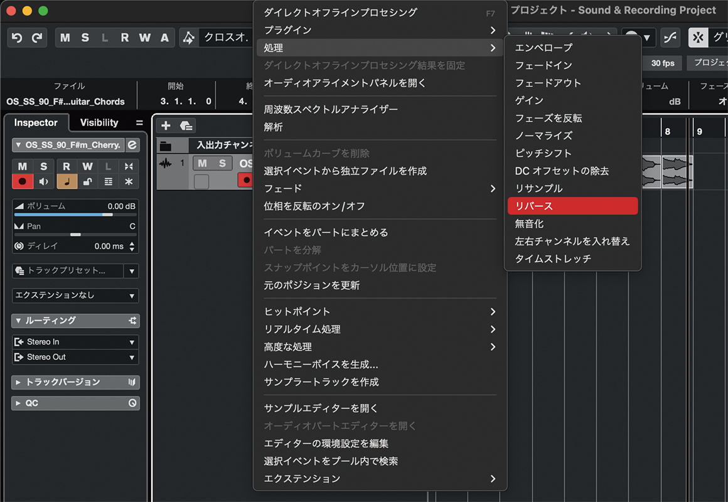Click the add track plus icon
The height and width of the screenshot is (502, 728).
click(x=166, y=125)
